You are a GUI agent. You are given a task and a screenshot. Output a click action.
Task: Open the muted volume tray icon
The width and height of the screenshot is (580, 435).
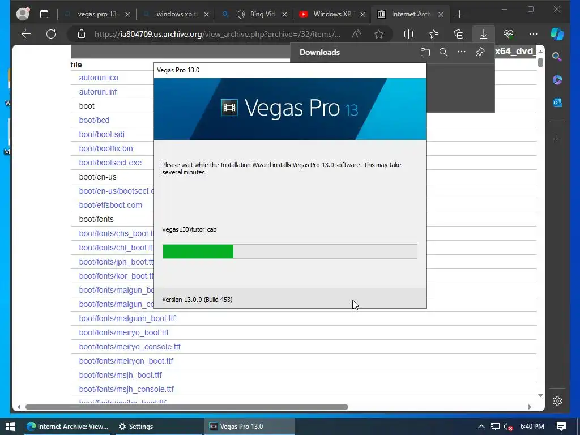point(508,427)
